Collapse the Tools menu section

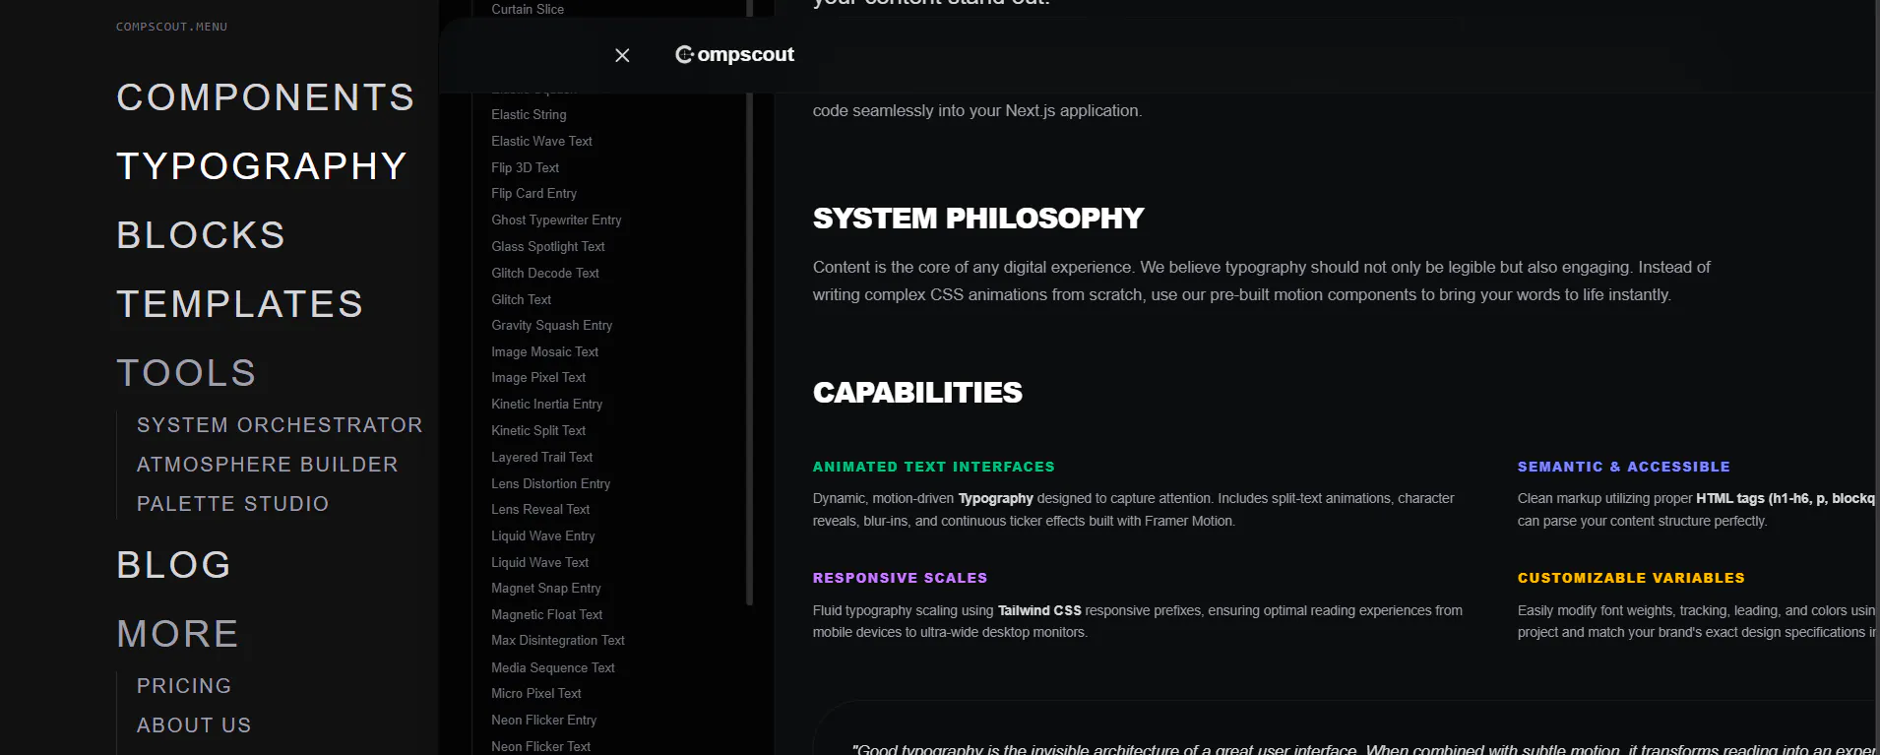[186, 373]
